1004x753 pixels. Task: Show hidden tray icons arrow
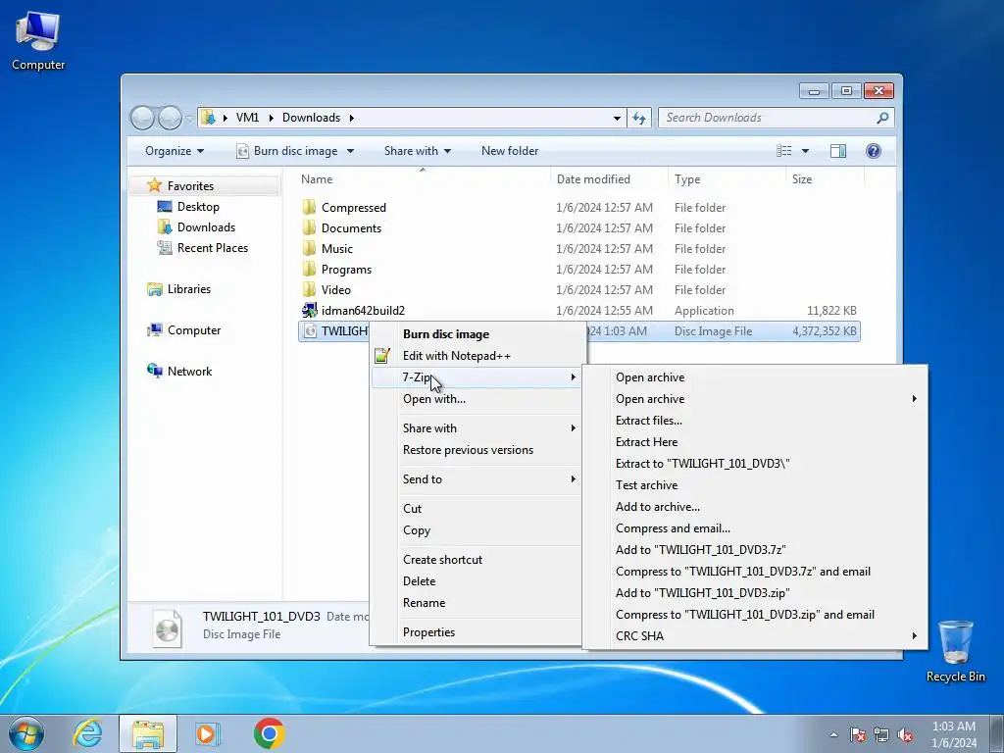[x=833, y=734]
